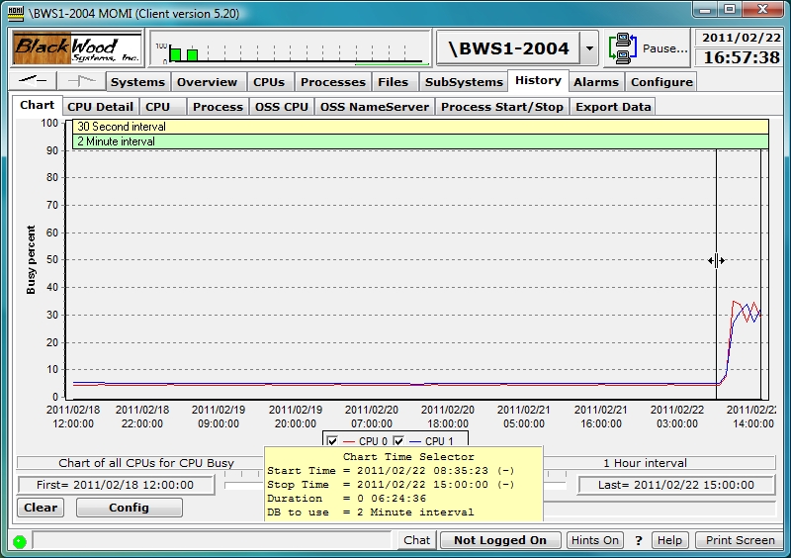This screenshot has width=791, height=558.
Task: Click the 16:57:38 clock display
Action: point(741,57)
